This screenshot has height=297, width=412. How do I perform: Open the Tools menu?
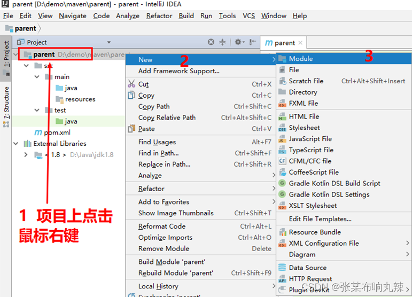coord(227,15)
